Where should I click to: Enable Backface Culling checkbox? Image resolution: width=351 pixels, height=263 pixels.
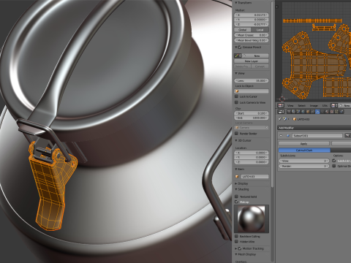point(236,236)
